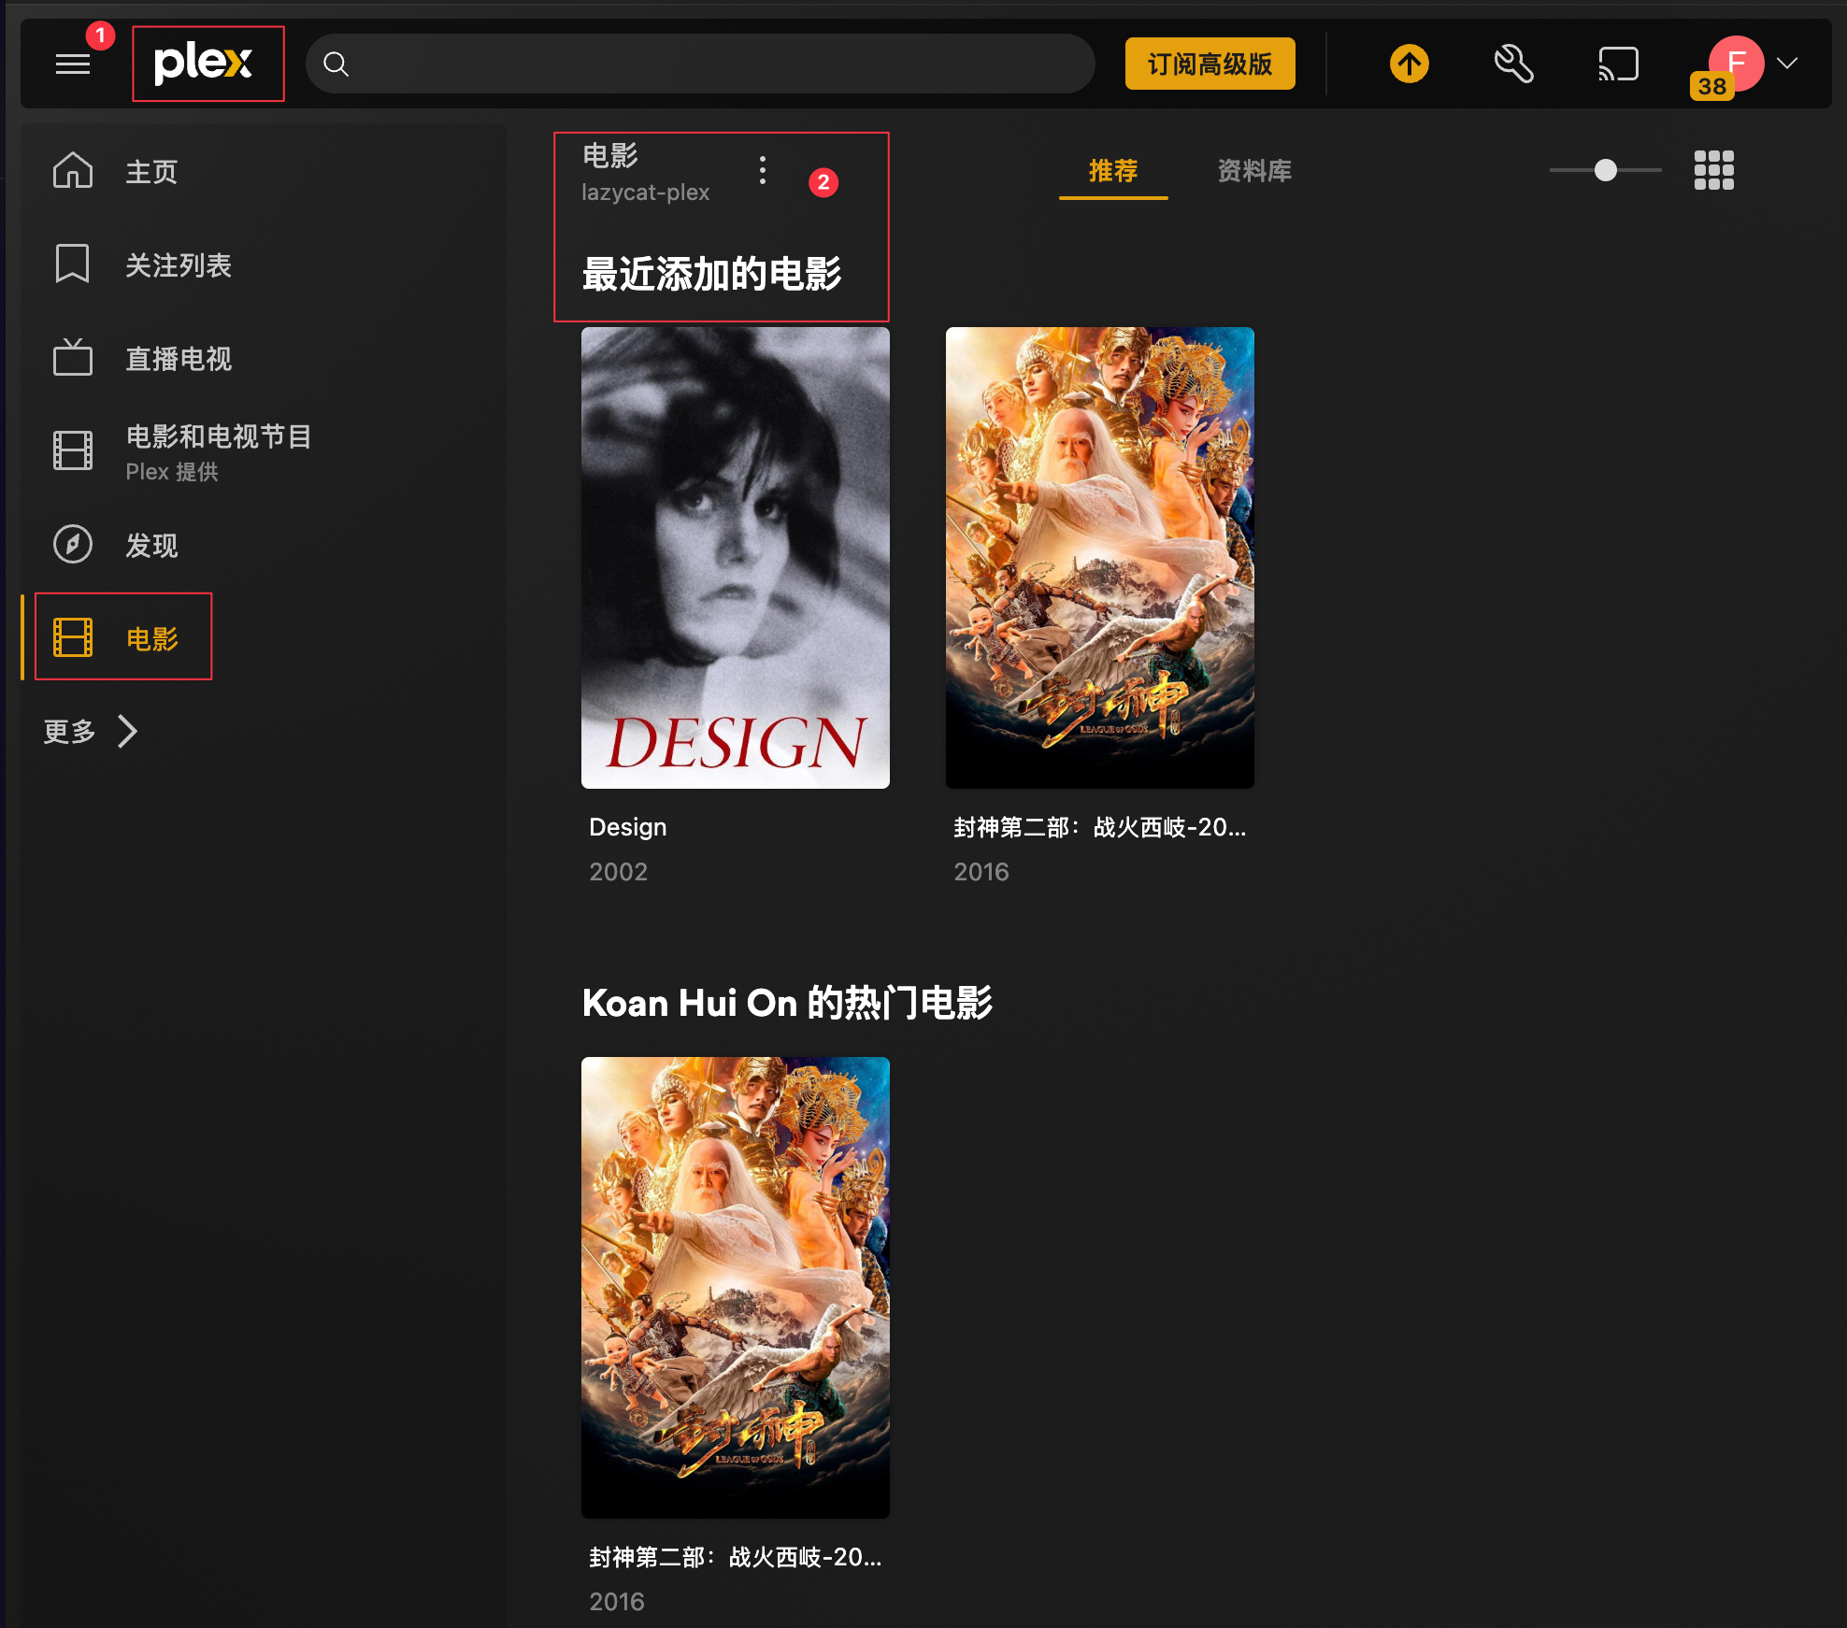Screen dimensions: 1847x1628
Task: Open 关注列表 in sidebar
Action: (x=179, y=265)
